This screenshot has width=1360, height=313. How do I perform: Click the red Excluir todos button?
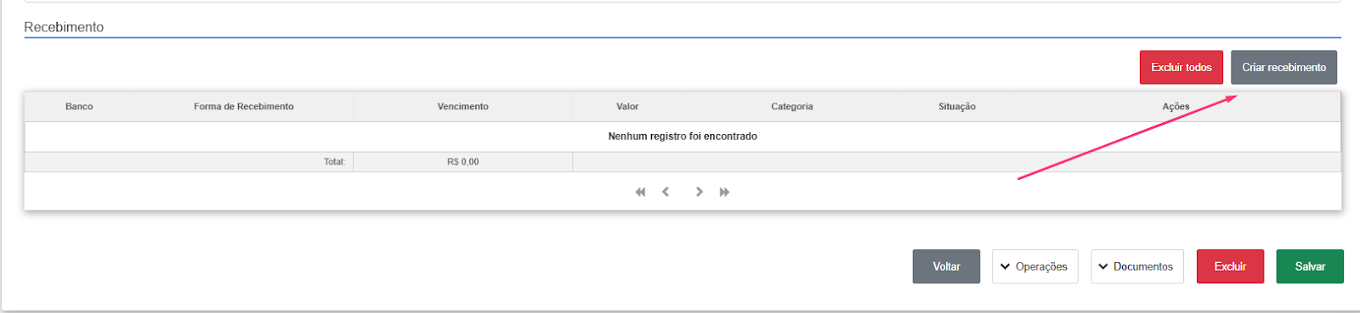[1181, 68]
